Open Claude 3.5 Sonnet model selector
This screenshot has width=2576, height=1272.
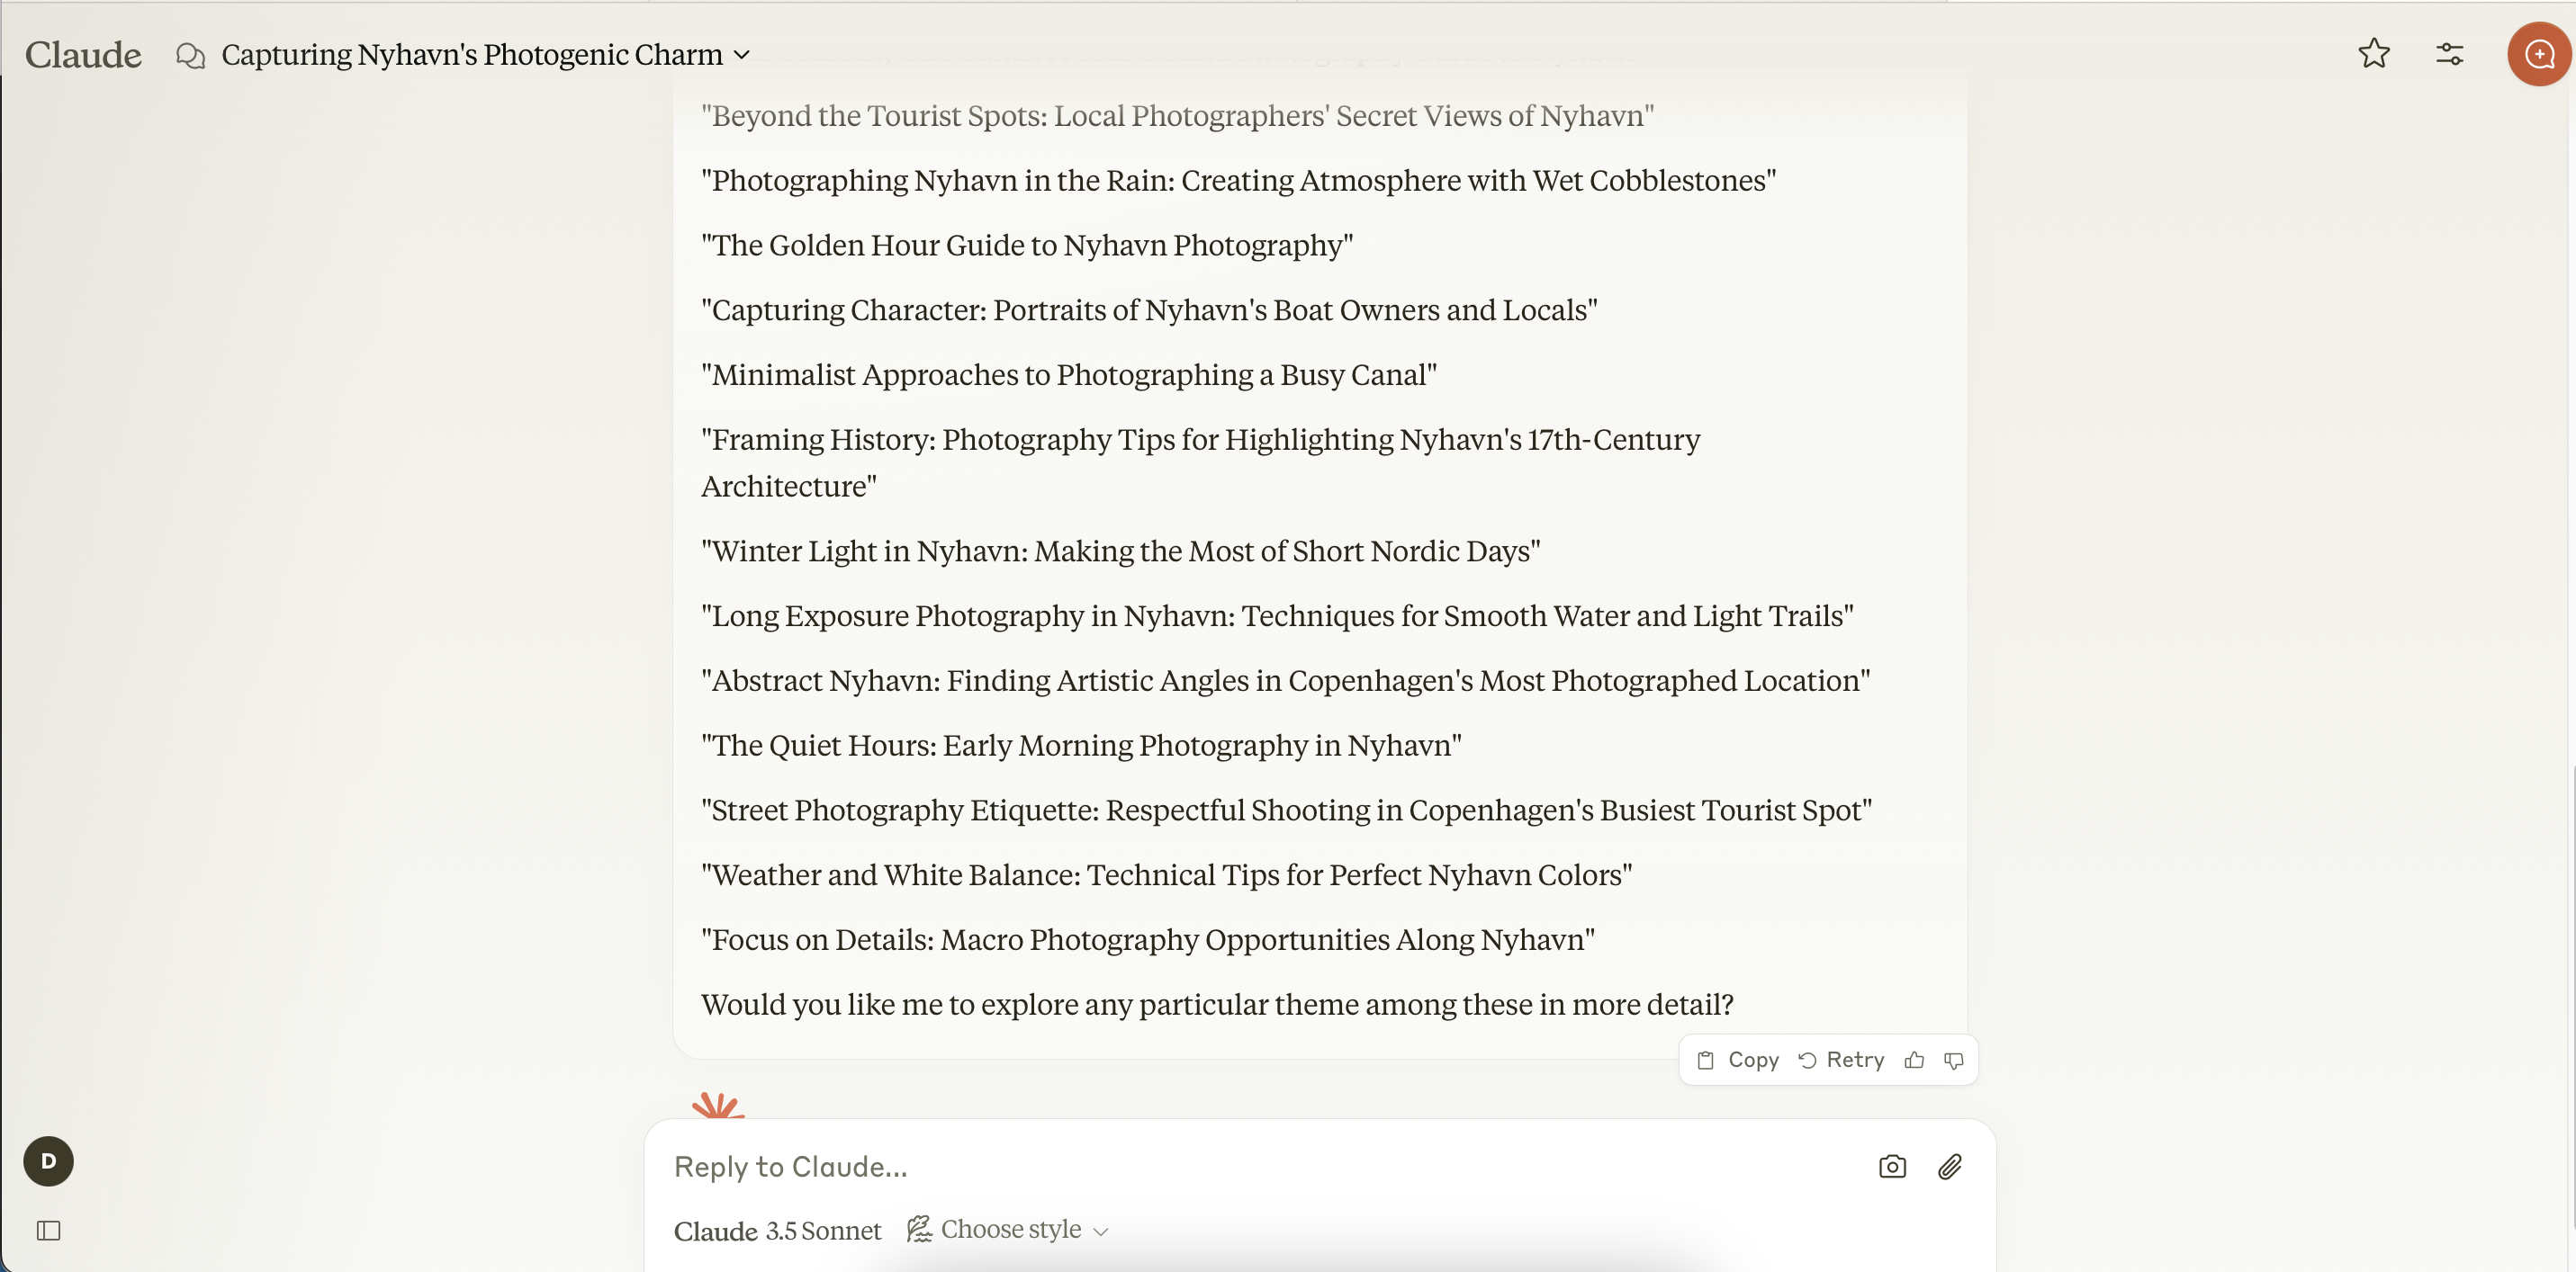[x=777, y=1230]
